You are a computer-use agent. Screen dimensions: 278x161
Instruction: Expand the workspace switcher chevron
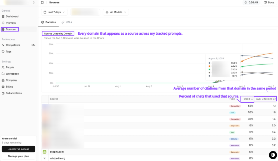click(34, 2)
